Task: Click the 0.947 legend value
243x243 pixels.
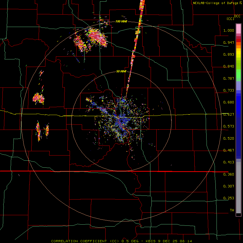Action: click(x=229, y=42)
